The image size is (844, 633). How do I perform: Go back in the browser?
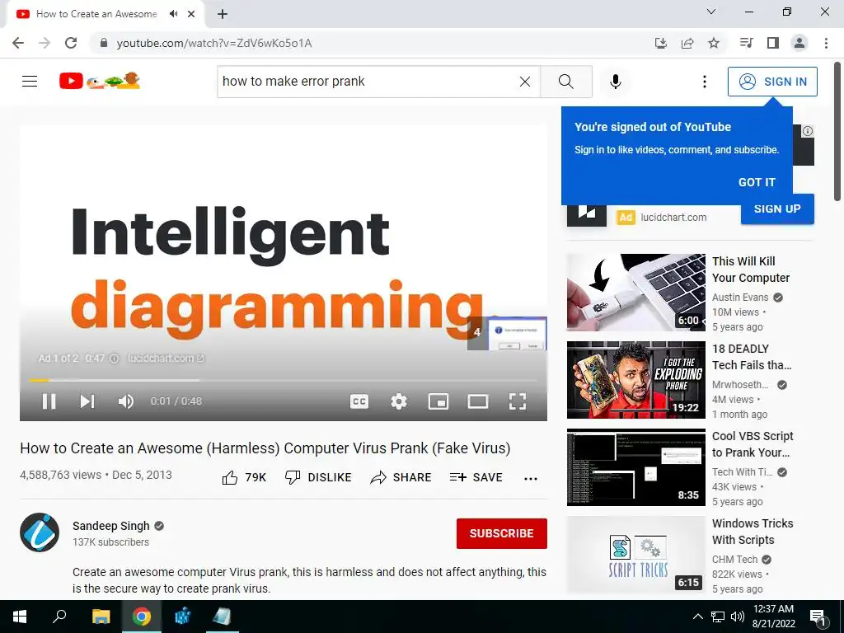pos(18,43)
